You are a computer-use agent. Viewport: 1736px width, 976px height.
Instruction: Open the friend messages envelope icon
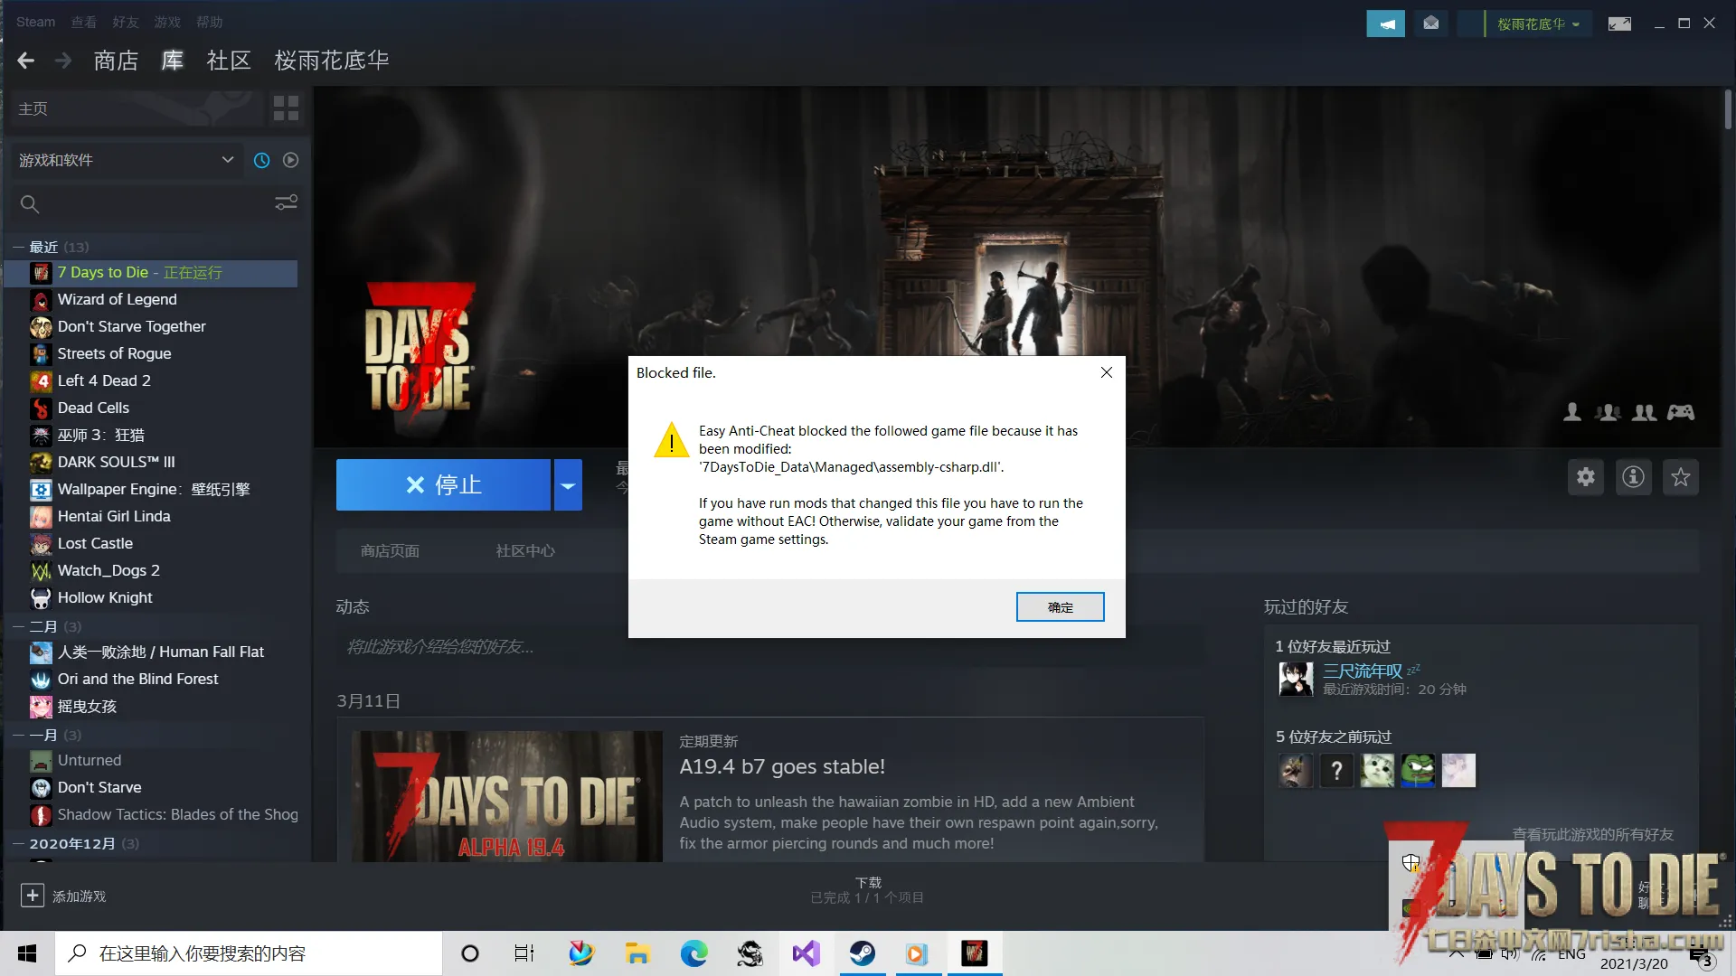pyautogui.click(x=1430, y=23)
